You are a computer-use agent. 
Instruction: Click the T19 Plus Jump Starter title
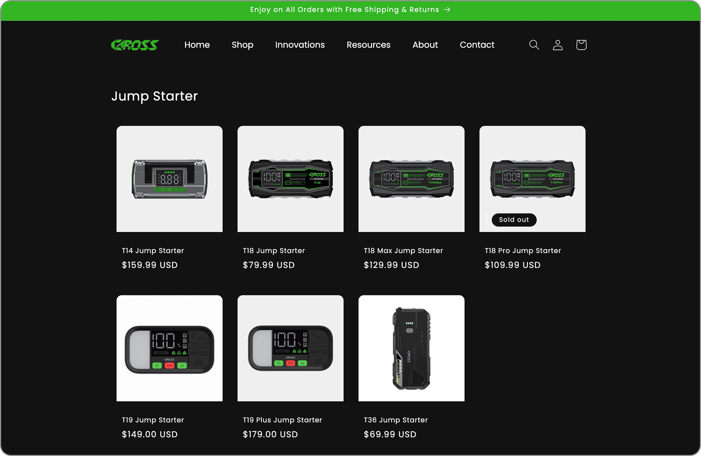[282, 420]
